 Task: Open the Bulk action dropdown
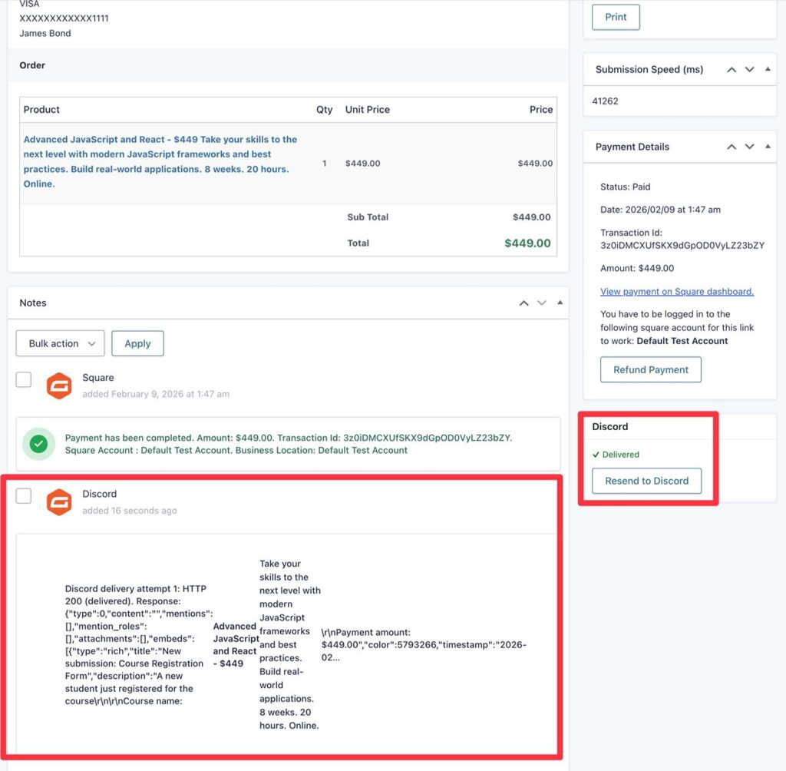tap(60, 343)
